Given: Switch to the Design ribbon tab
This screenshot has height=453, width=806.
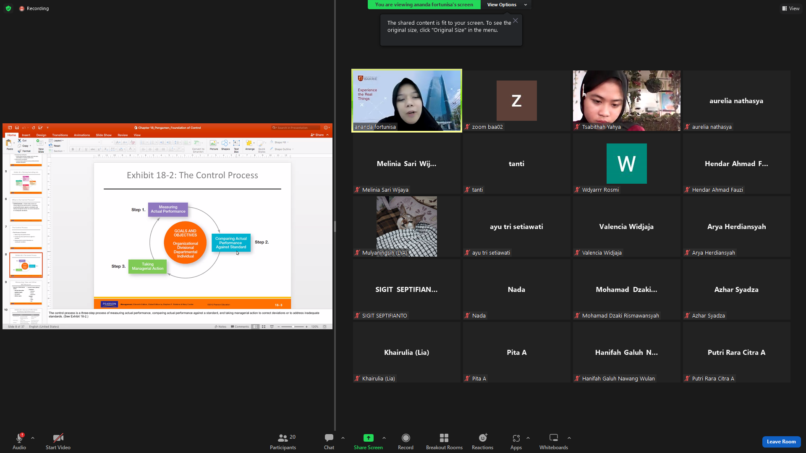Looking at the screenshot, I should [x=41, y=135].
